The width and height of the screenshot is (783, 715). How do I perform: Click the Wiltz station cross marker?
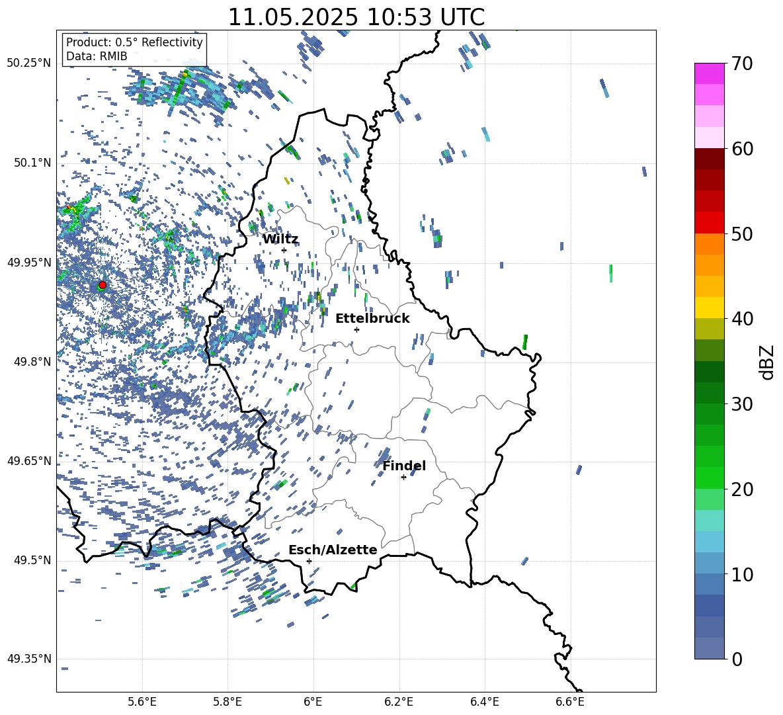pyautogui.click(x=284, y=250)
